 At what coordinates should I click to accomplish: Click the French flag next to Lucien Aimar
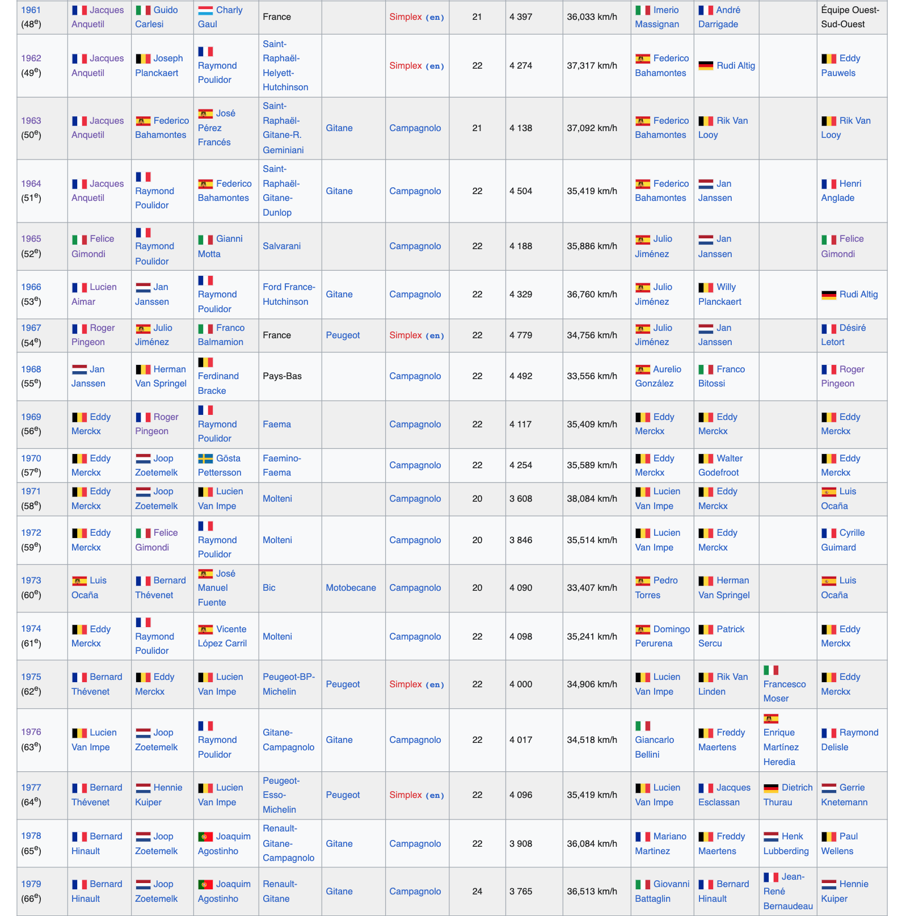tap(79, 287)
